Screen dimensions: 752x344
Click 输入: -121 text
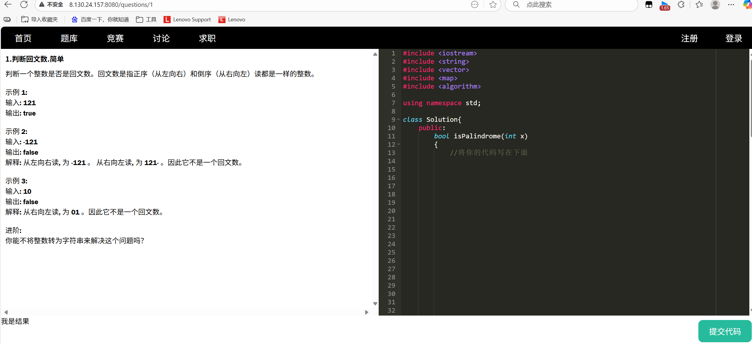click(22, 142)
